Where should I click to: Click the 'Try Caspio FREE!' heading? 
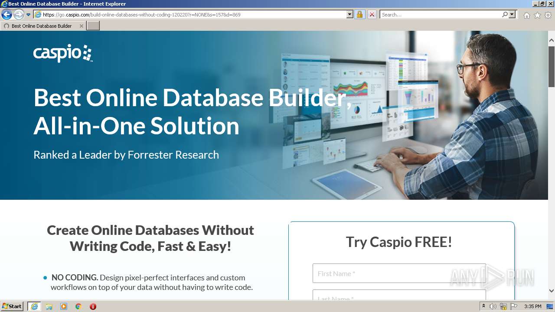[399, 242]
